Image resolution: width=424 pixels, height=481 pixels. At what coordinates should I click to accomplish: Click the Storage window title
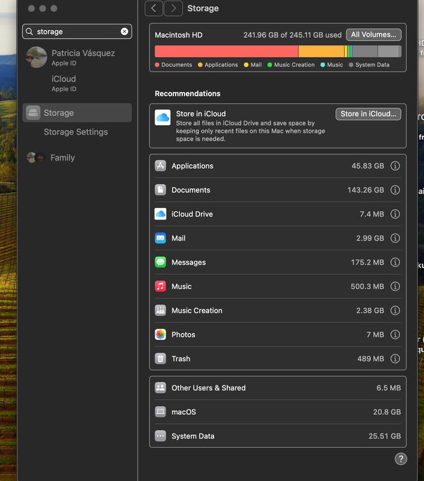tap(203, 8)
